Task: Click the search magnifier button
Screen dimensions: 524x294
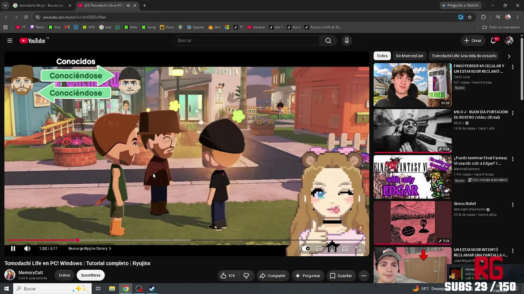Action: pyautogui.click(x=328, y=40)
